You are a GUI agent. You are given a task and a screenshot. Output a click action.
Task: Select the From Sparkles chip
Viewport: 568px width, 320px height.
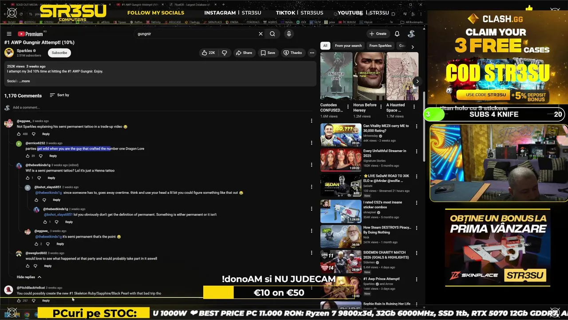pyautogui.click(x=380, y=46)
